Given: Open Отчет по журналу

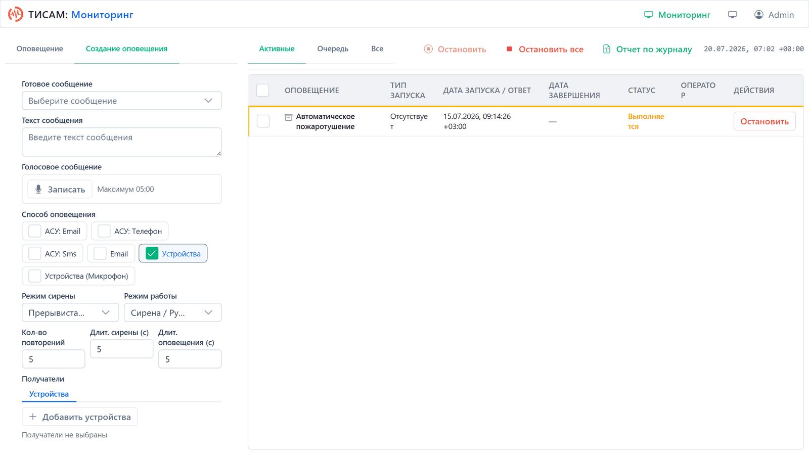Looking at the screenshot, I should [647, 49].
